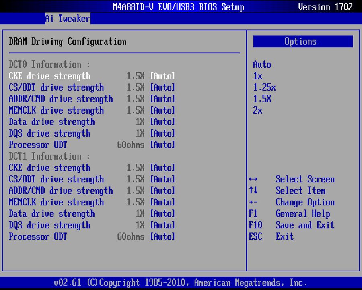This screenshot has height=290, width=362.
Task: Open DCT1 Processor ODT setting
Action: pos(38,237)
